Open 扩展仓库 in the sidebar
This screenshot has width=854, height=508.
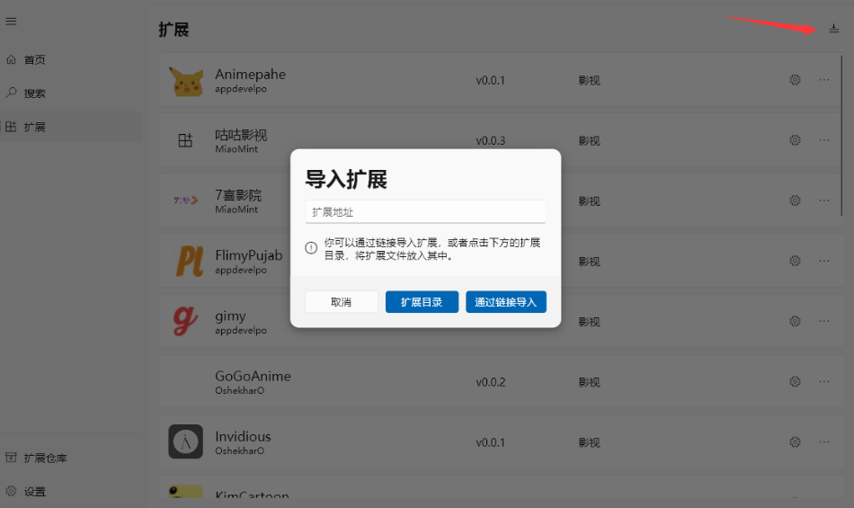pyautogui.click(x=45, y=459)
